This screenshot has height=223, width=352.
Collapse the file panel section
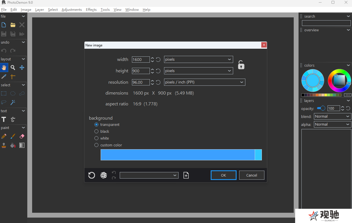click(23, 17)
